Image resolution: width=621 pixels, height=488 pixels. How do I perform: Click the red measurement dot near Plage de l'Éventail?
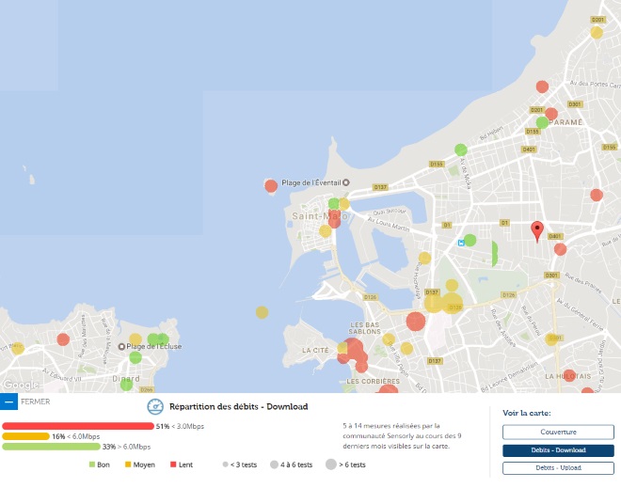tap(271, 185)
